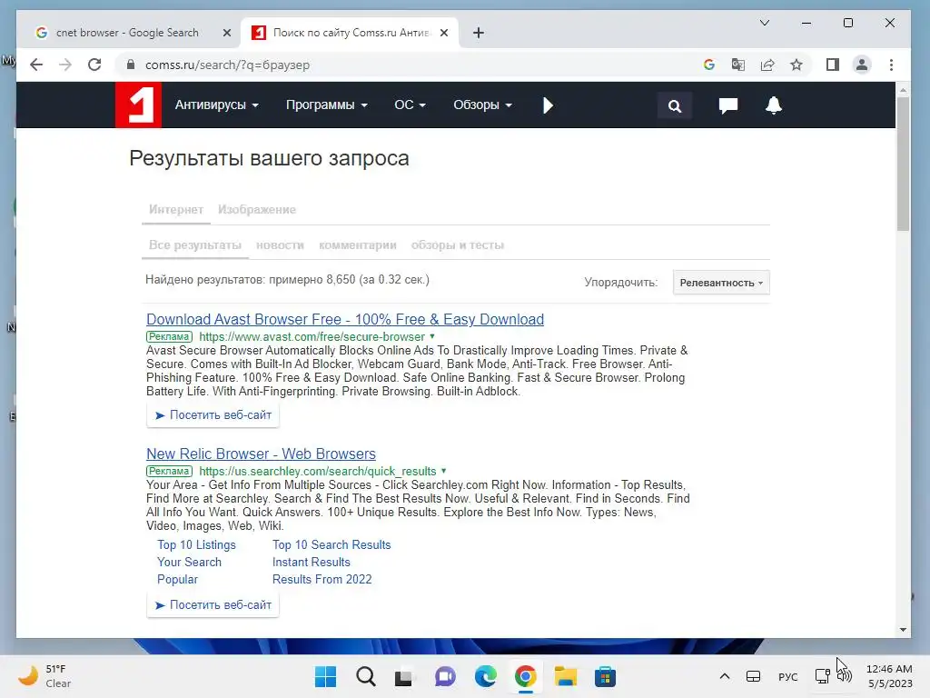Open the Релевантность sort dropdown
Viewport: 930px width, 698px height.
pyautogui.click(x=721, y=283)
